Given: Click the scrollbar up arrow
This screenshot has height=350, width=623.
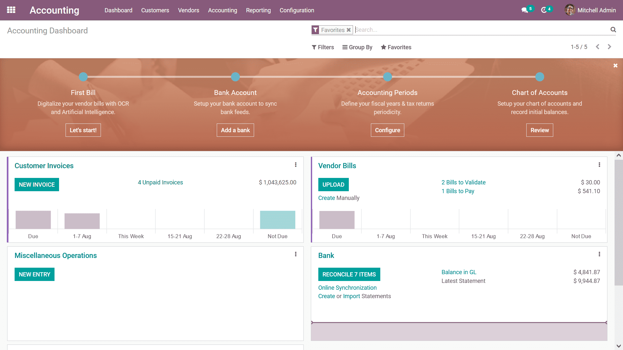Looking at the screenshot, I should [x=618, y=156].
